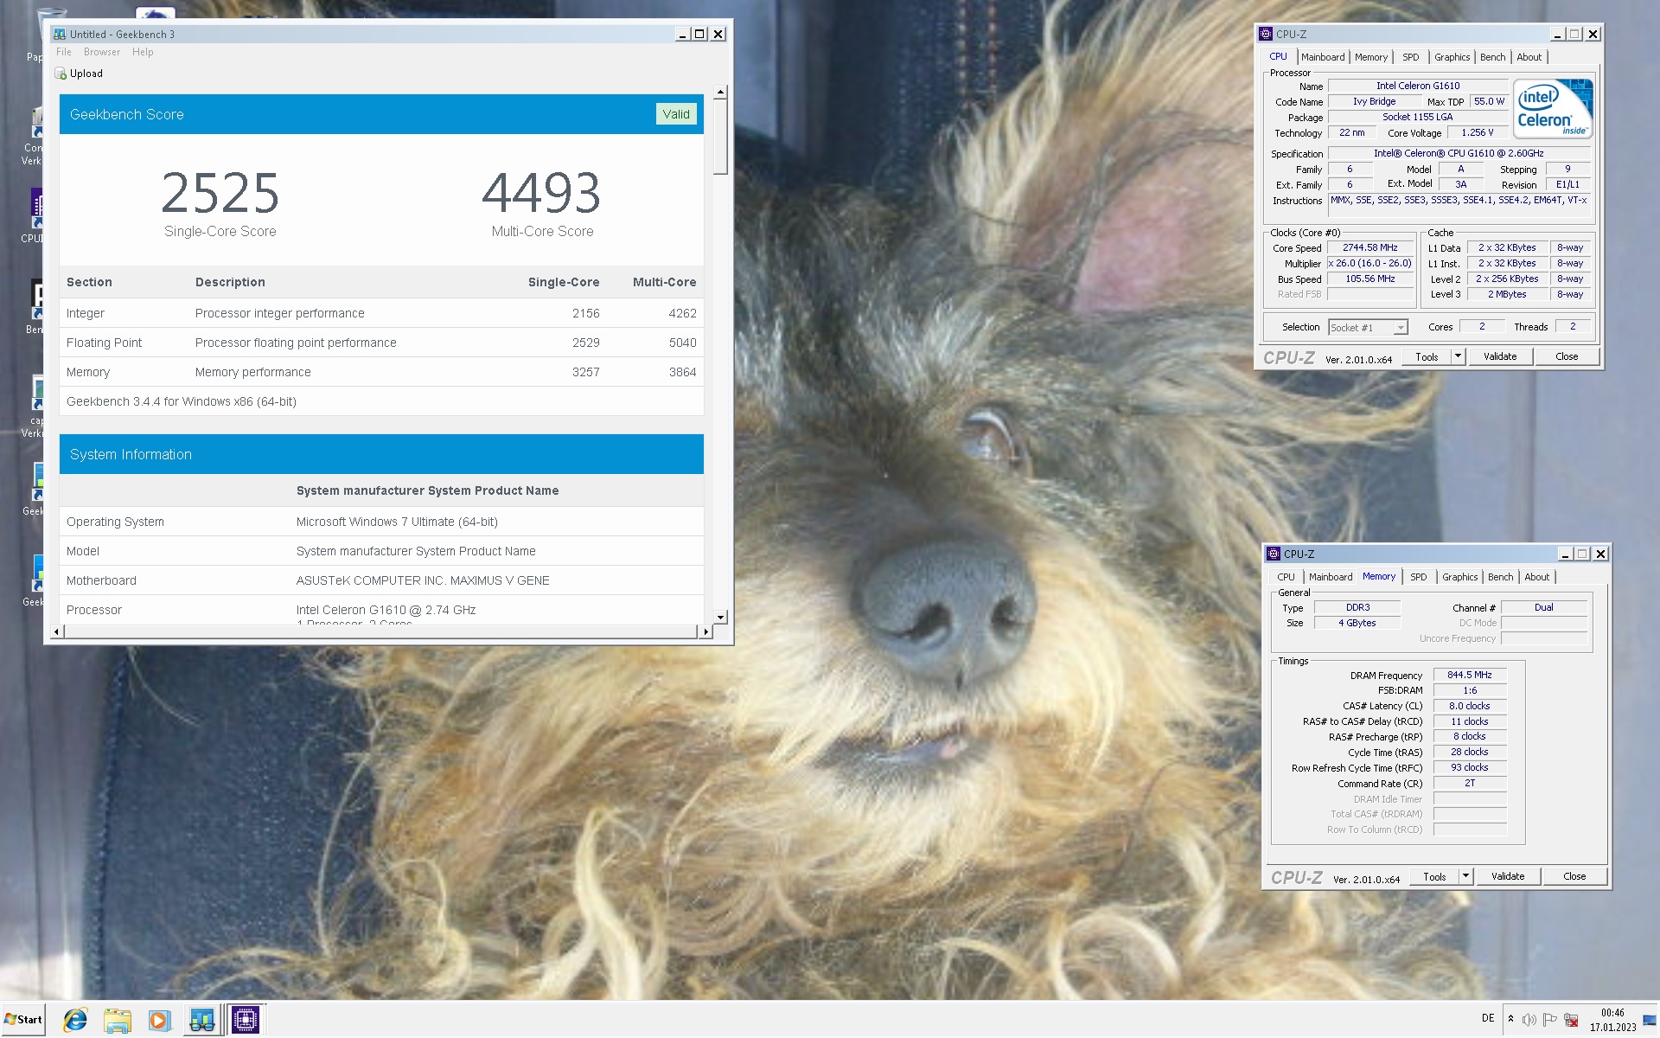The height and width of the screenshot is (1038, 1660).
Task: Open Internet Explorer from the taskbar
Action: (x=75, y=1020)
